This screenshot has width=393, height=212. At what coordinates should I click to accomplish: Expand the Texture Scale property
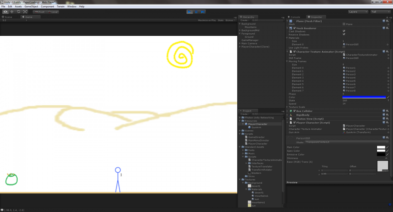click(x=287, y=107)
